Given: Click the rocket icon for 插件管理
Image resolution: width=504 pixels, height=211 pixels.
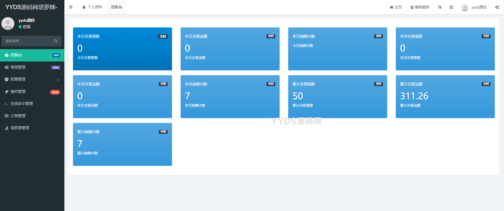Looking at the screenshot, I should pos(7,91).
